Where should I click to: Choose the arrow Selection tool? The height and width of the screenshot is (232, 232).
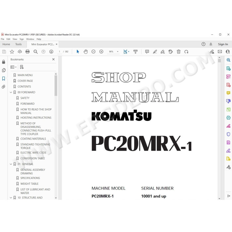point(78,52)
